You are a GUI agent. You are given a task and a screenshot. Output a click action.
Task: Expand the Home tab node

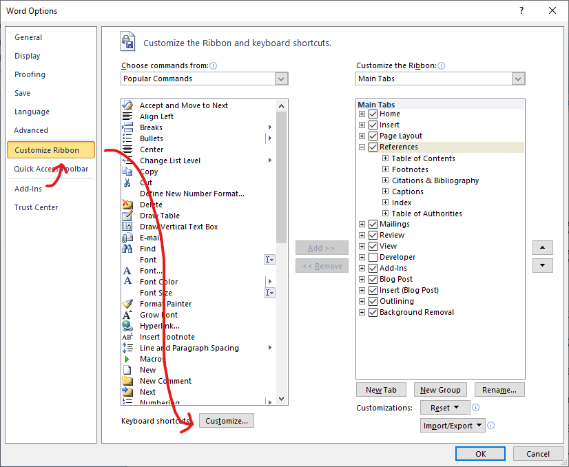click(362, 114)
